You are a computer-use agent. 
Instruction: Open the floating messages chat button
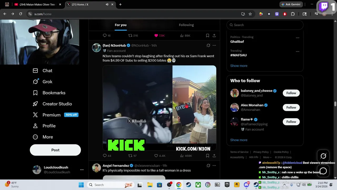pyautogui.click(x=323, y=171)
